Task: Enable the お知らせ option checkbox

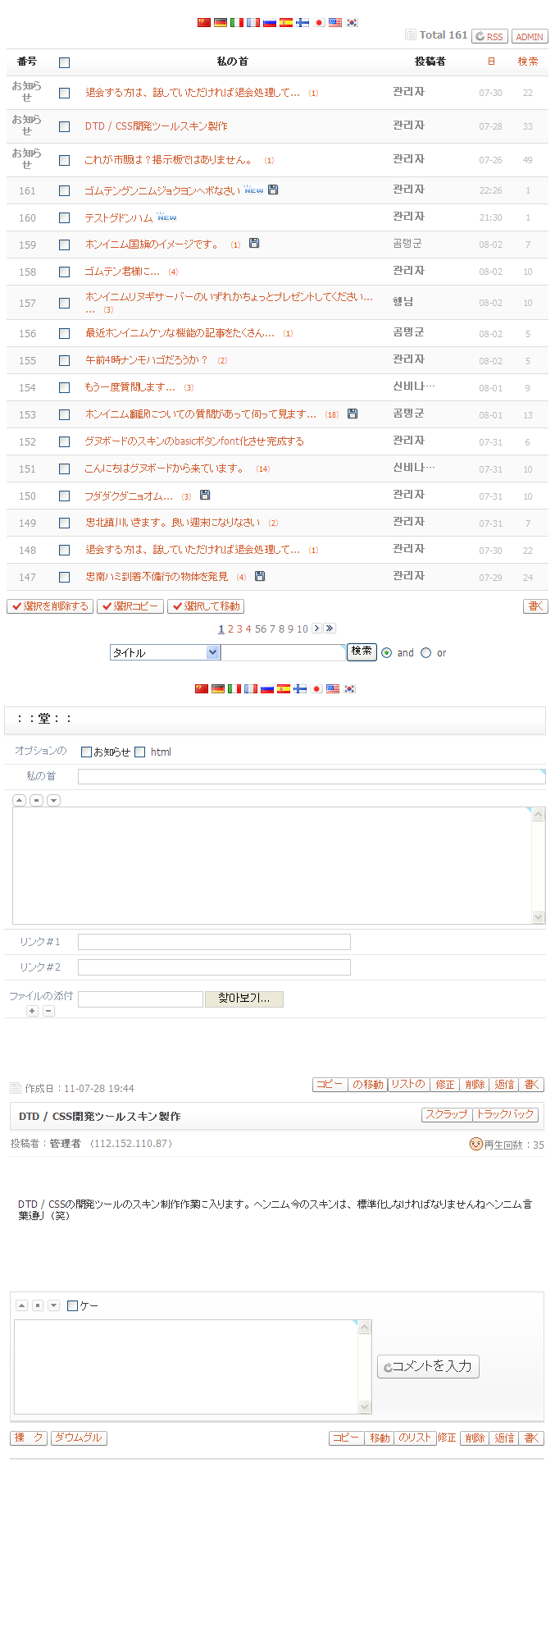Action: click(87, 752)
